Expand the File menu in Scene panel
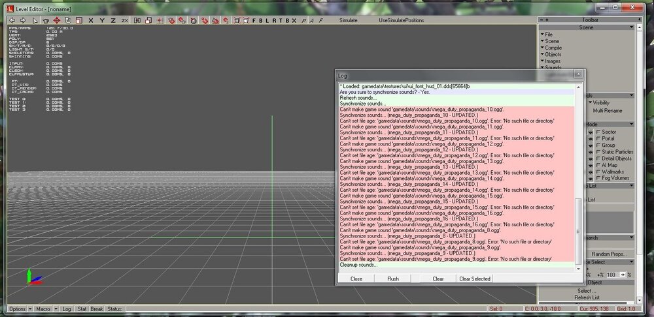 [x=548, y=34]
